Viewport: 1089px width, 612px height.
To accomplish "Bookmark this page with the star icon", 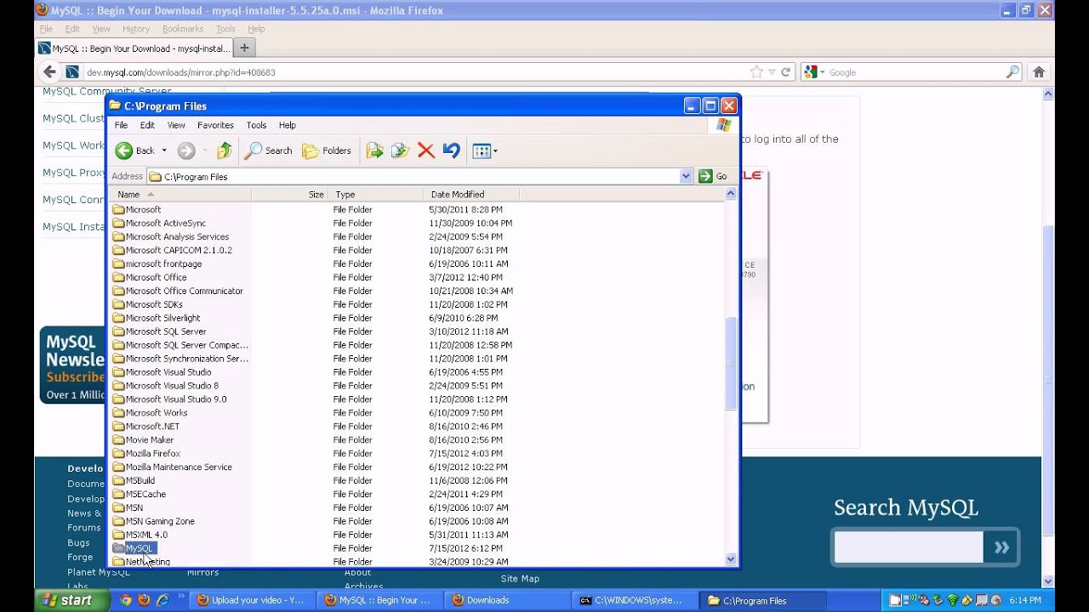I will click(x=755, y=72).
